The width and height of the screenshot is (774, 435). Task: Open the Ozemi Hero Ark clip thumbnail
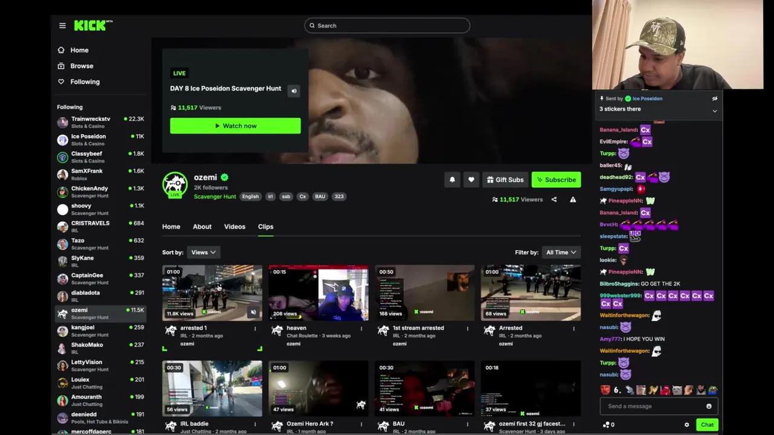coord(319,389)
